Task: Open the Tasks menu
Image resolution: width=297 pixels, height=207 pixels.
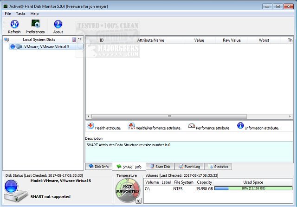Action: click(x=20, y=13)
